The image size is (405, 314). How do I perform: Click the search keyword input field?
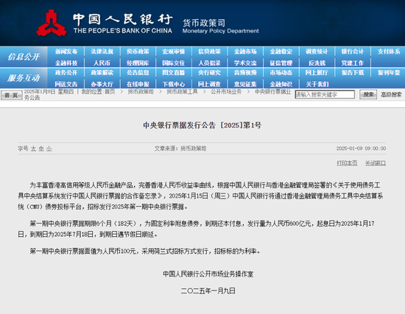point(325,94)
